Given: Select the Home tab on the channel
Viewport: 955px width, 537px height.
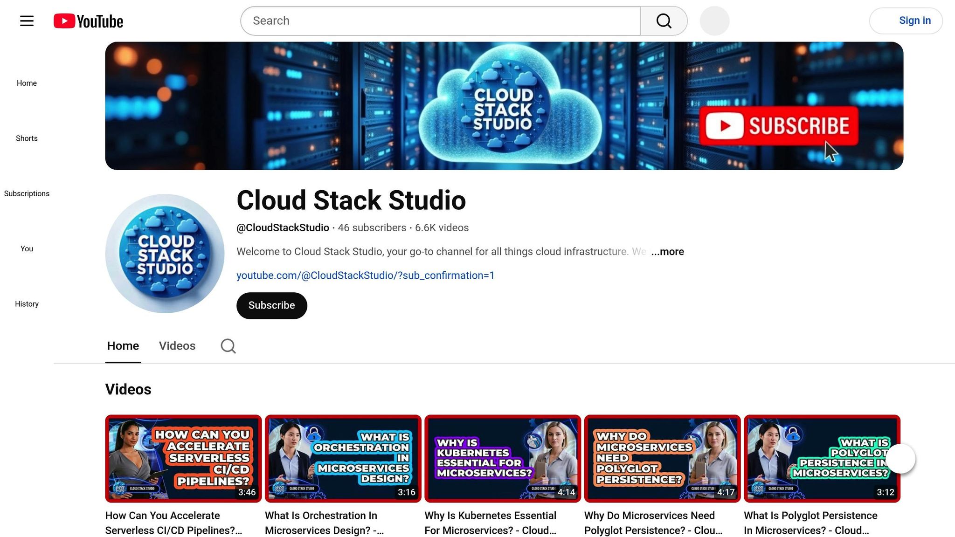Looking at the screenshot, I should [123, 346].
